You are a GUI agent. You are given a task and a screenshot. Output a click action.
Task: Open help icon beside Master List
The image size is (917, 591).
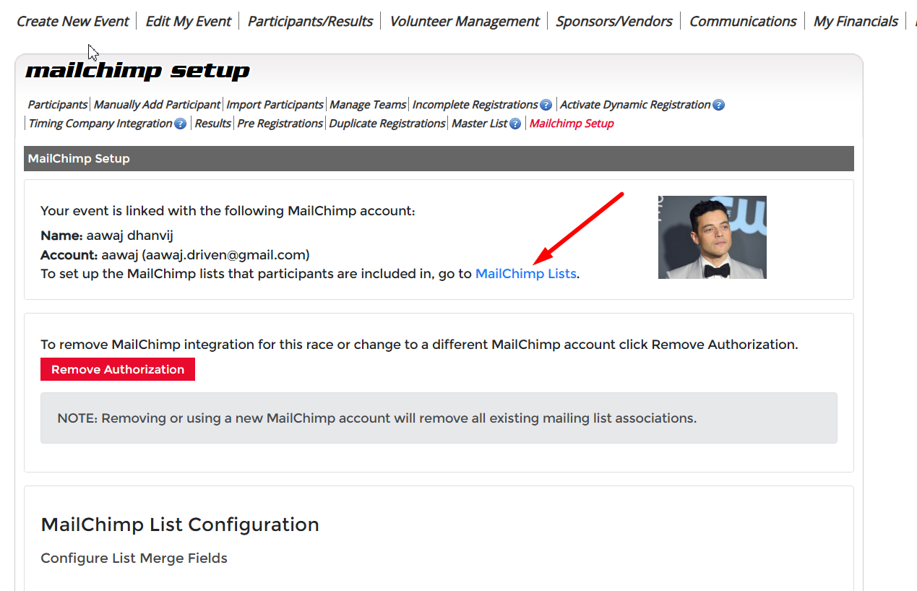pos(515,124)
